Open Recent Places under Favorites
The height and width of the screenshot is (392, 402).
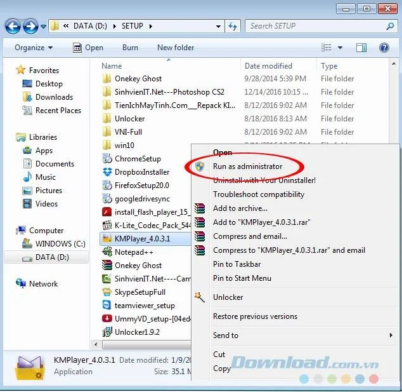[x=52, y=110]
